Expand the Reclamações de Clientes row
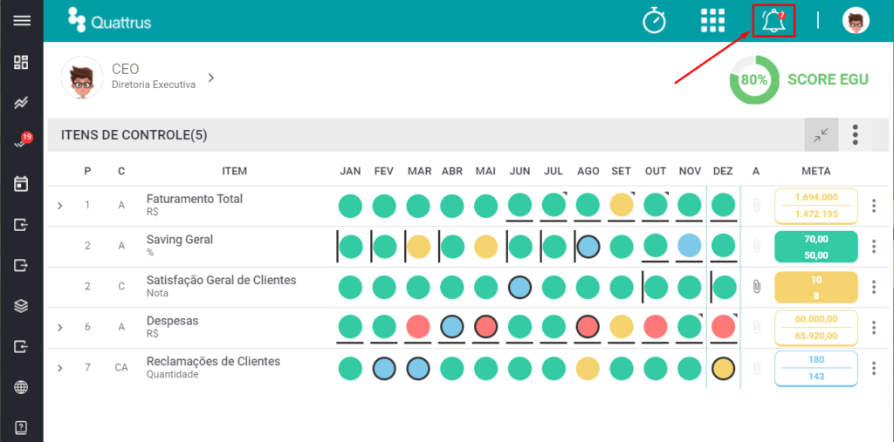Screen dimensions: 894x442 click(x=60, y=368)
